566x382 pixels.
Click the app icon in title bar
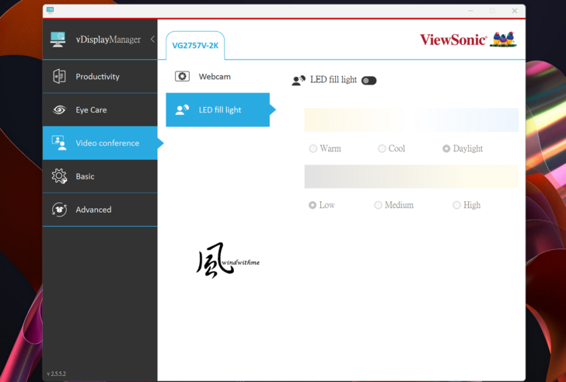click(51, 10)
